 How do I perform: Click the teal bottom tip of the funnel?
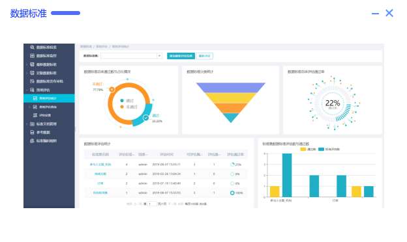click(x=231, y=117)
